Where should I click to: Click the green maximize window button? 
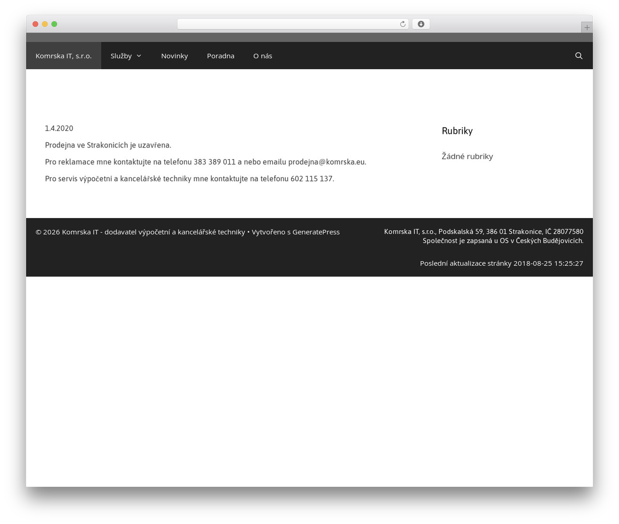coord(54,24)
